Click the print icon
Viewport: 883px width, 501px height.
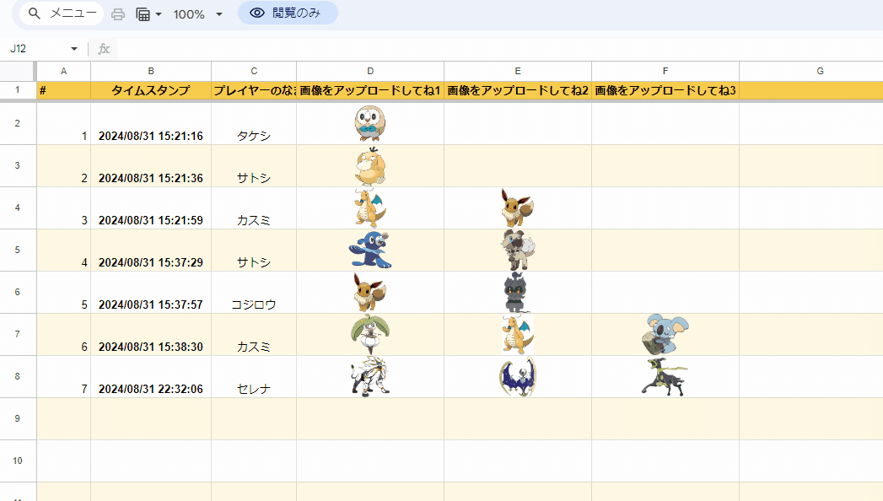[118, 14]
